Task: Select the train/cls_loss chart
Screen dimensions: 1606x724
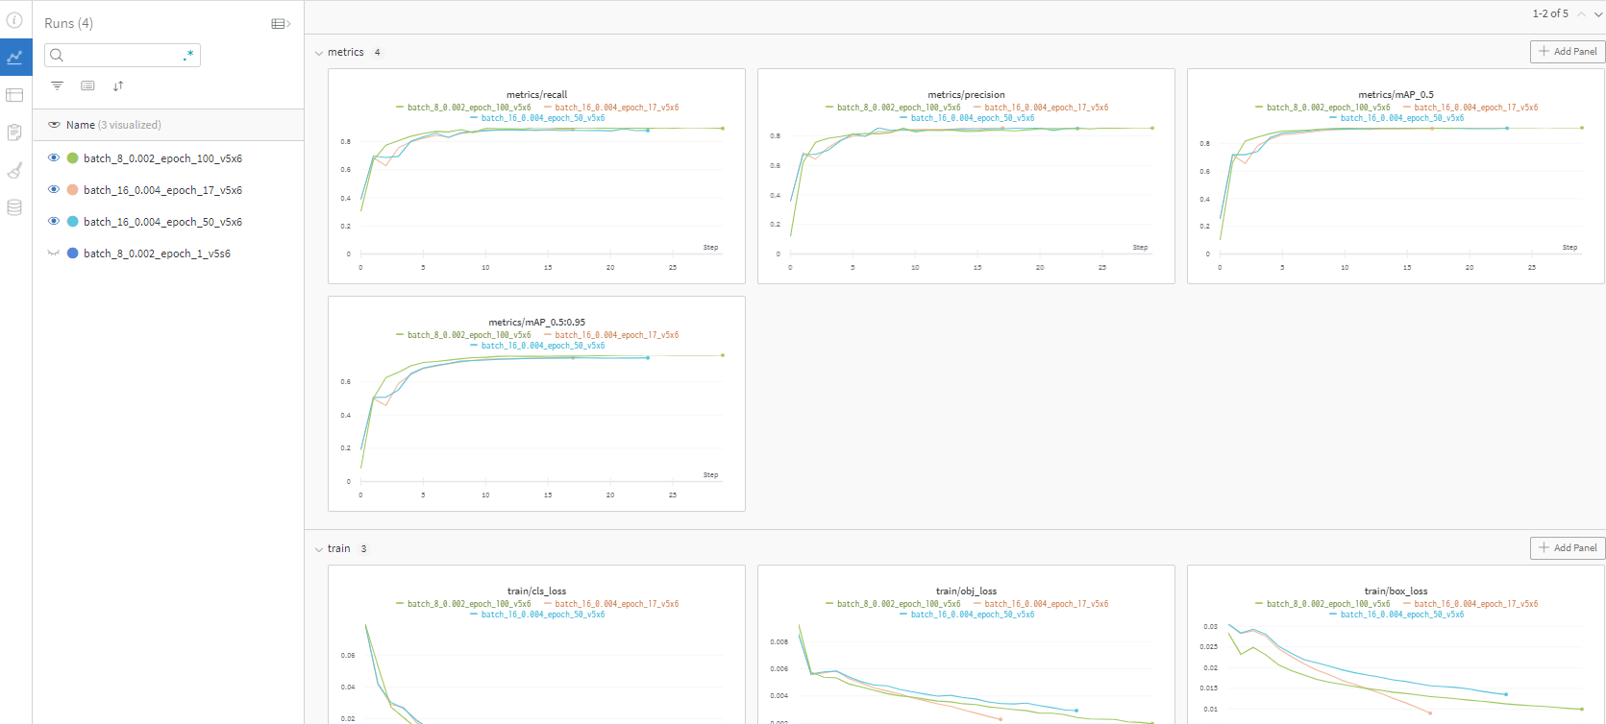Action: coord(536,645)
